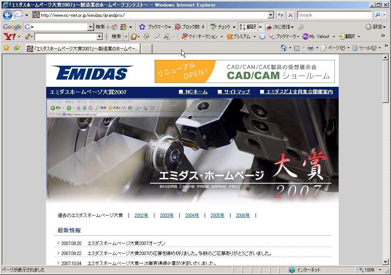Expand the Yahoo toolbar overflow chevron
391x275 pixels.
(383, 36)
